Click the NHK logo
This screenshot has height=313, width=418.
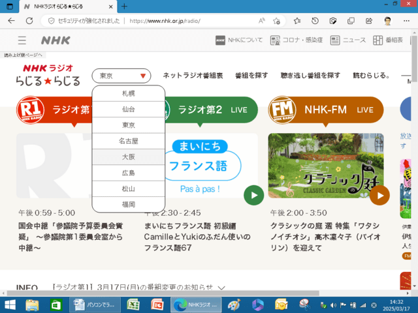click(x=56, y=40)
